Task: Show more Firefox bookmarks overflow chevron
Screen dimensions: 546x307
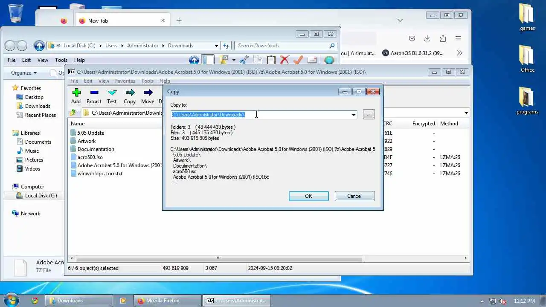Action: pyautogui.click(x=459, y=53)
